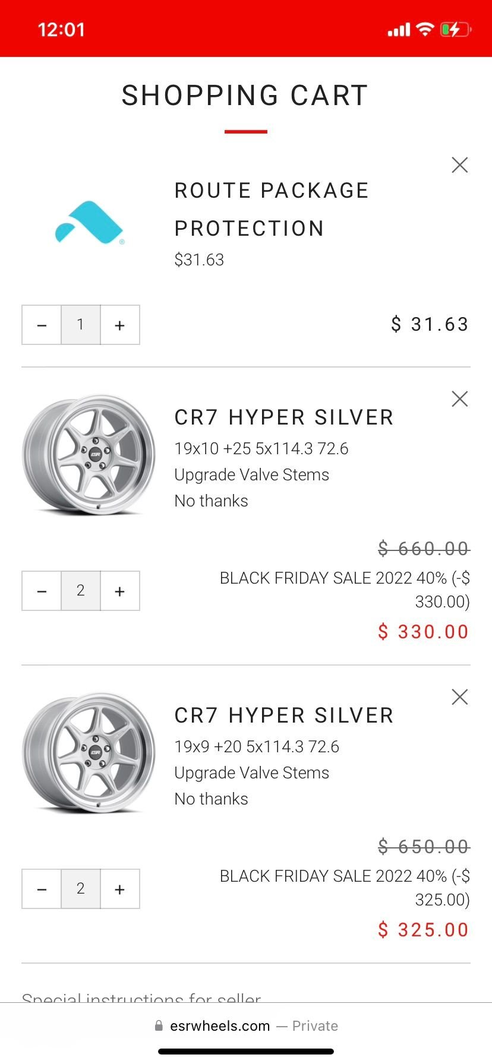The height and width of the screenshot is (1064, 492).
Task: Tap the esrwheels.com address bar
Action: point(246,1026)
